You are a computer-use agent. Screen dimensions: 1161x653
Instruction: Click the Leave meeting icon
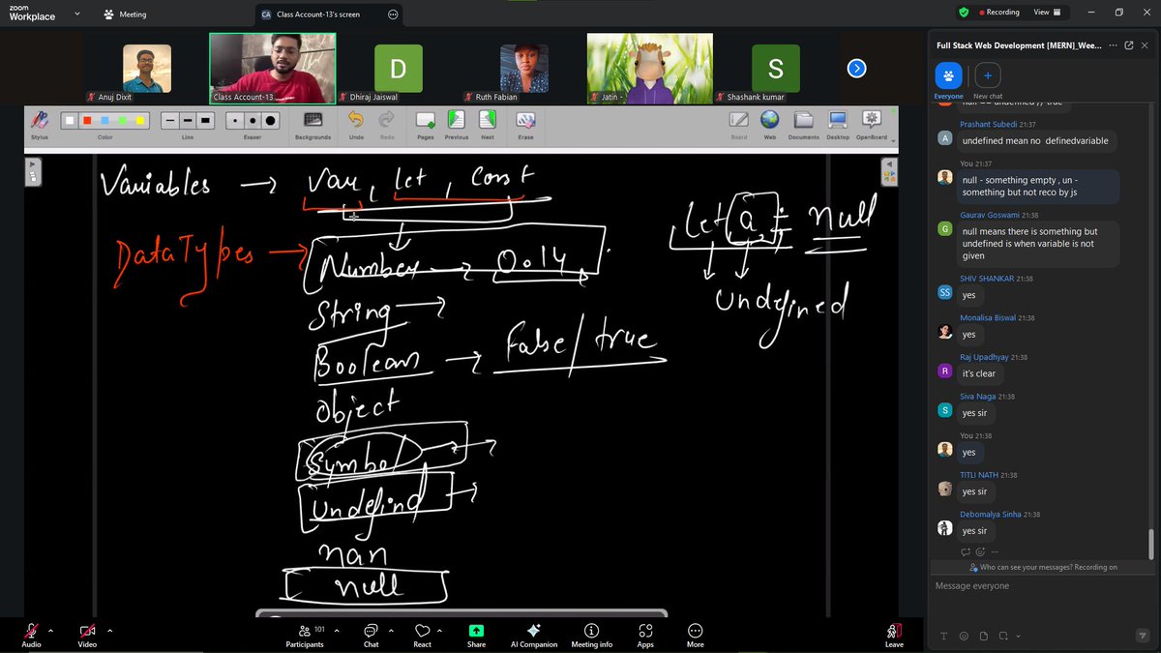(894, 635)
